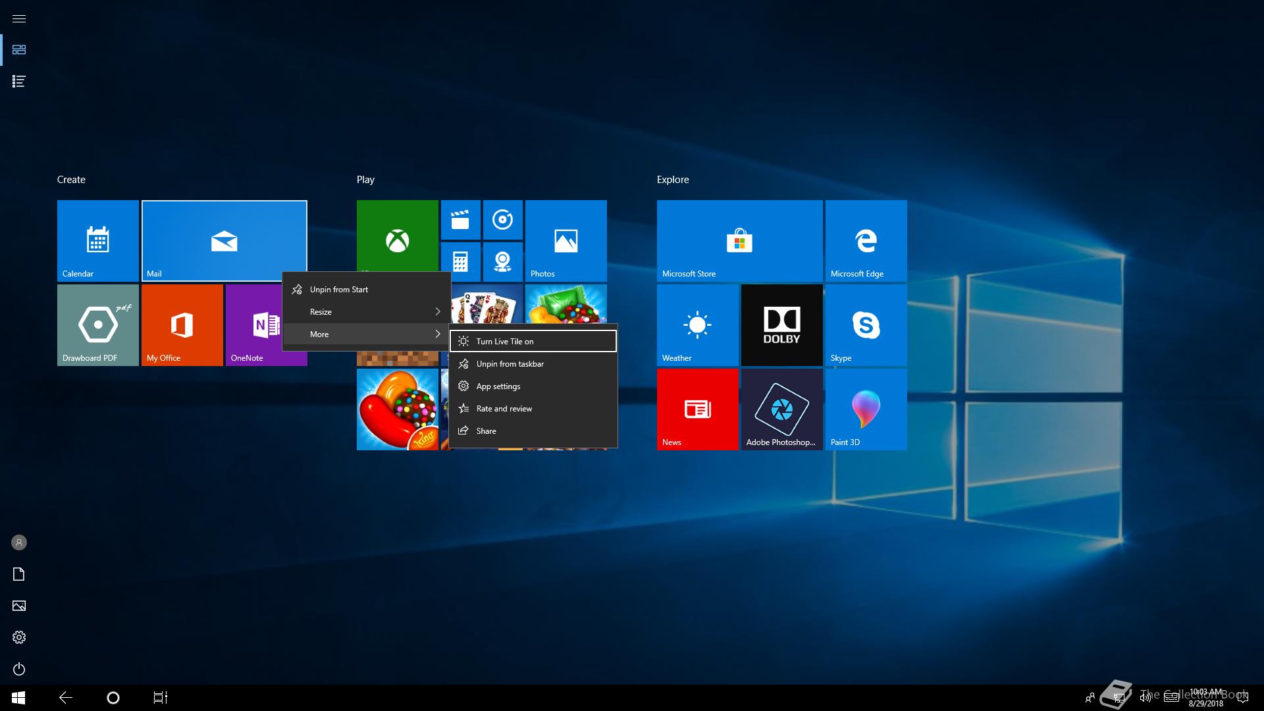Open the volume speaker icon
The image size is (1264, 711).
[x=1145, y=698]
